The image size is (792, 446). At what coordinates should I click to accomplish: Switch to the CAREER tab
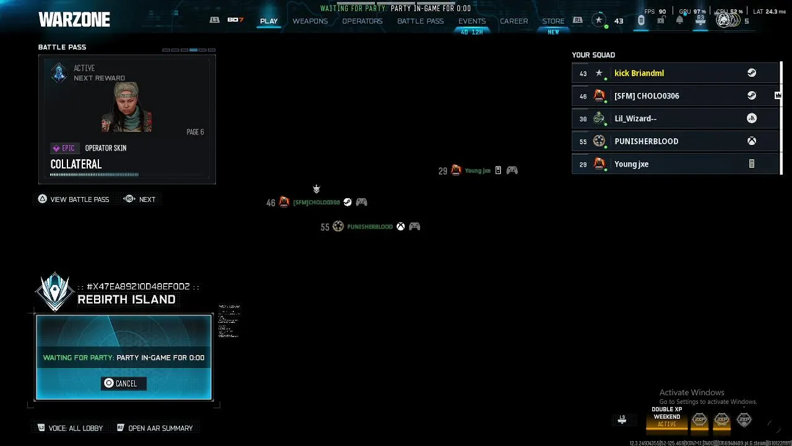pos(514,21)
